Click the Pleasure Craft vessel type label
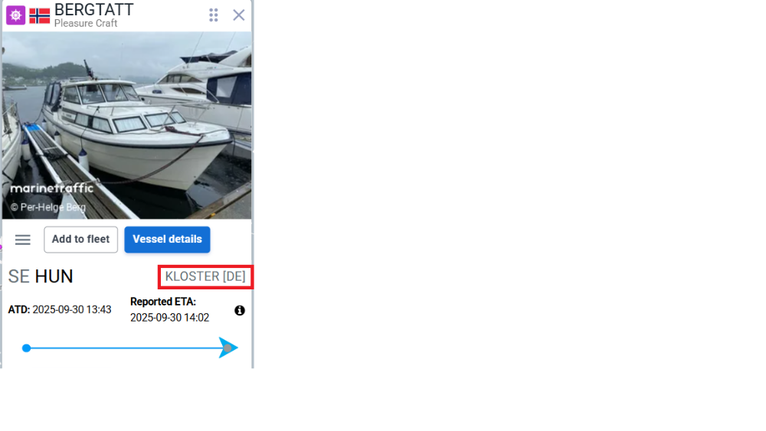766x431 pixels. [x=86, y=24]
